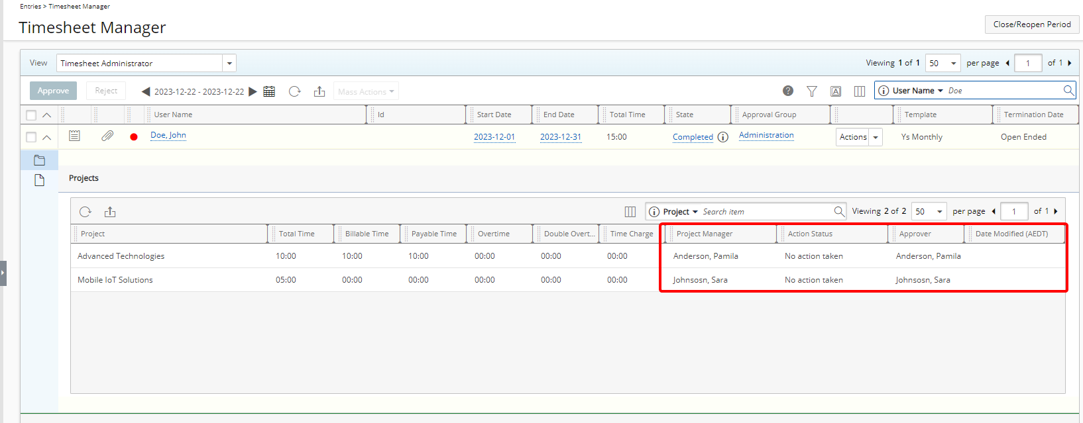Image resolution: width=1083 pixels, height=423 pixels.
Task: Open the help question mark icon
Action: (787, 91)
